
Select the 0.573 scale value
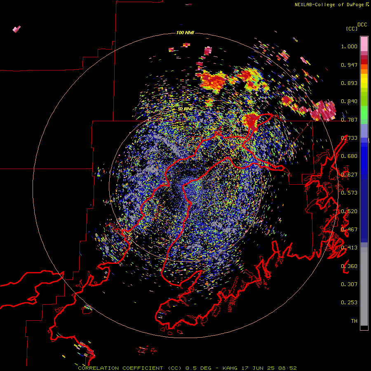[349, 193]
